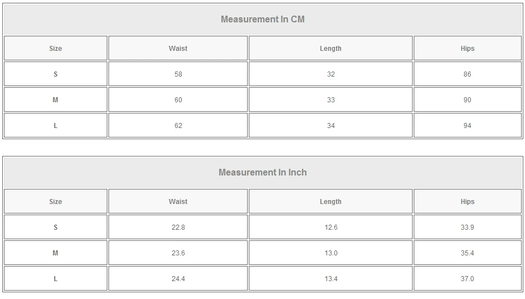The width and height of the screenshot is (525, 299).
Task: Click the length value 32
Action: point(330,74)
